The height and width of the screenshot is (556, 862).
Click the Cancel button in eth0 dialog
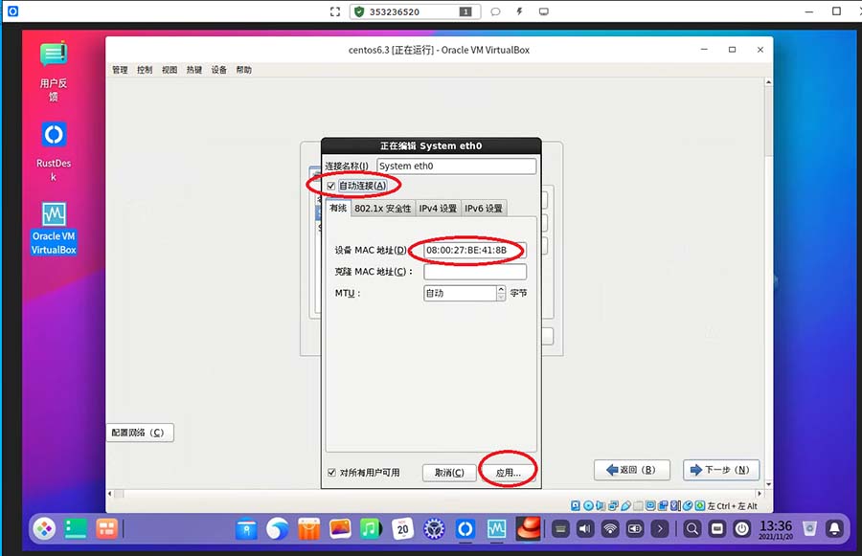pos(449,473)
